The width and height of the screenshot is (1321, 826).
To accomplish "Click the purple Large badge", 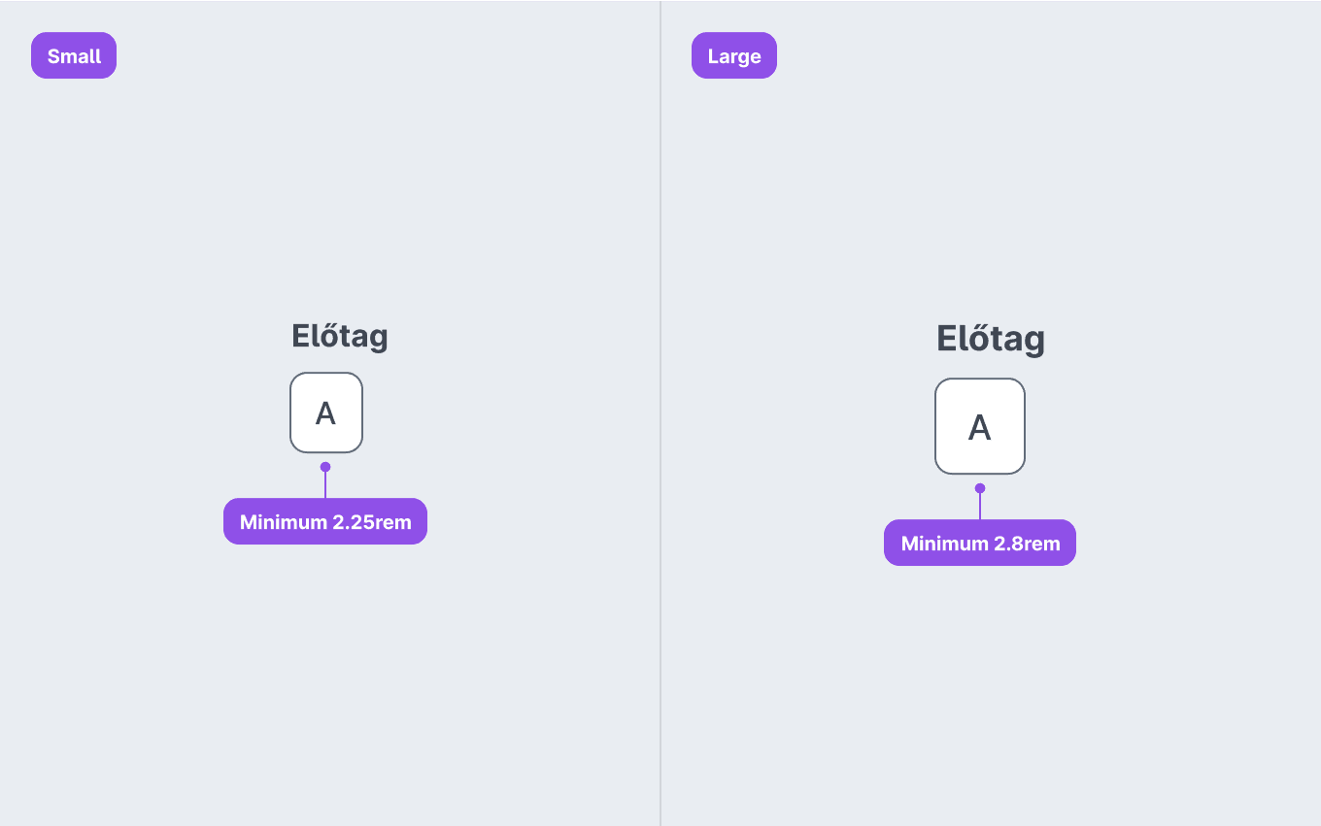I will tap(734, 55).
